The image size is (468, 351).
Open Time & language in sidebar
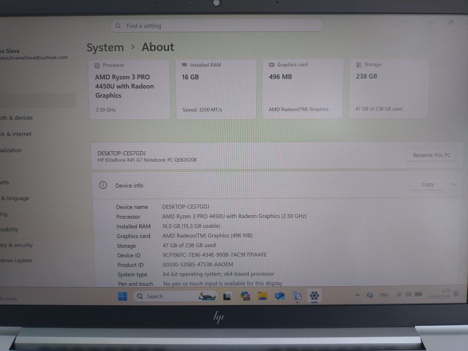click(15, 198)
